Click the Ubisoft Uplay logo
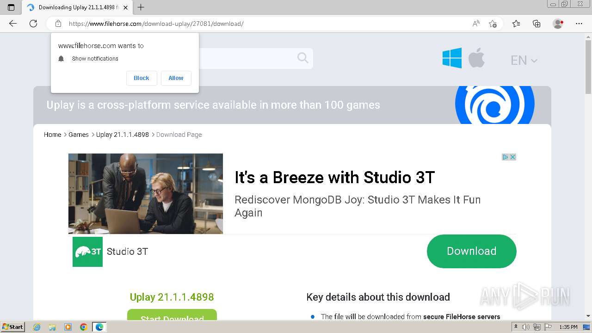592x333 pixels. 494,105
